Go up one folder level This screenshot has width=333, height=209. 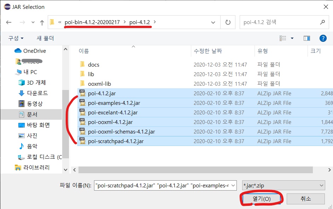point(42,22)
